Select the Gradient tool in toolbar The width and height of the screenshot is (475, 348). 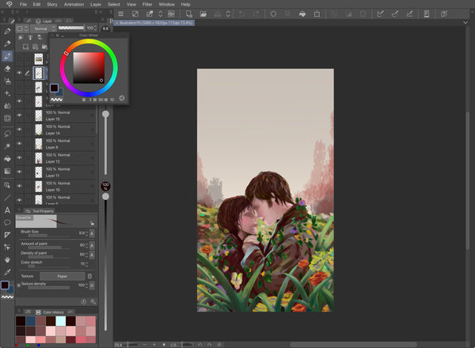(x=7, y=171)
